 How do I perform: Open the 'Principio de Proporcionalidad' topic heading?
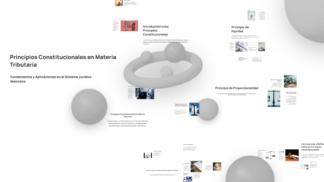click(237, 88)
